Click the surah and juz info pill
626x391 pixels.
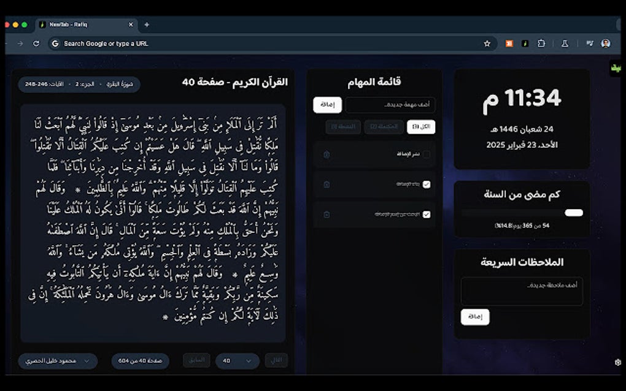tap(79, 85)
